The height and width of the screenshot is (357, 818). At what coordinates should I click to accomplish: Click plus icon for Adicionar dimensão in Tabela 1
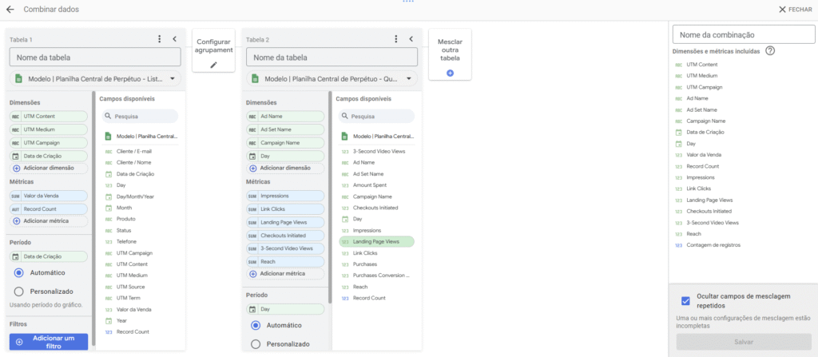pos(18,168)
